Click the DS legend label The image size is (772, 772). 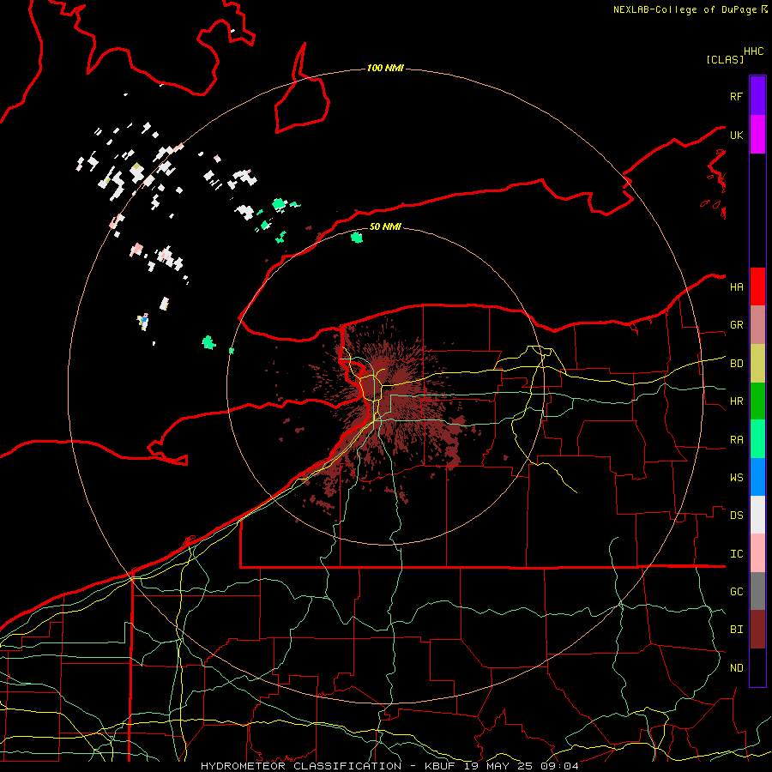tap(736, 516)
